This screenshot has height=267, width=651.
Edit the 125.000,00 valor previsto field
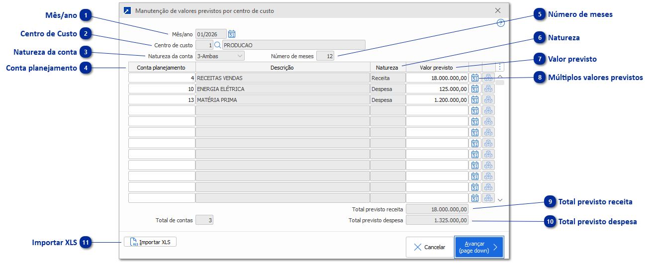(x=437, y=89)
